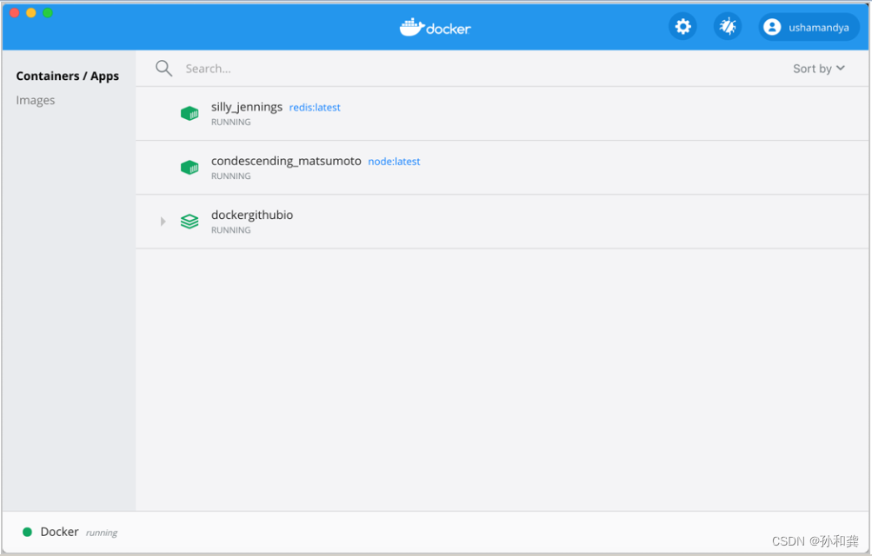
Task: Select the condescending_matsumoto container name
Action: [x=286, y=161]
